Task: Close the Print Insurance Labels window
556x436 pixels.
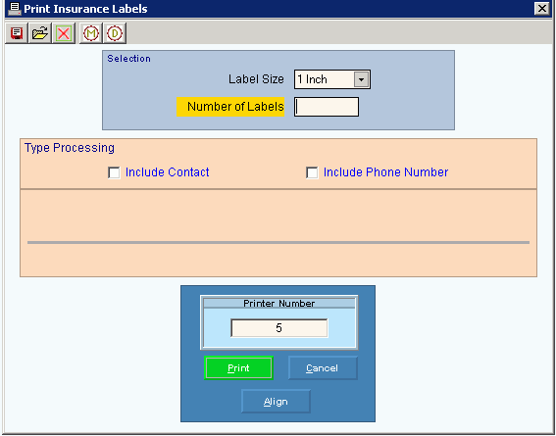Action: coord(542,9)
